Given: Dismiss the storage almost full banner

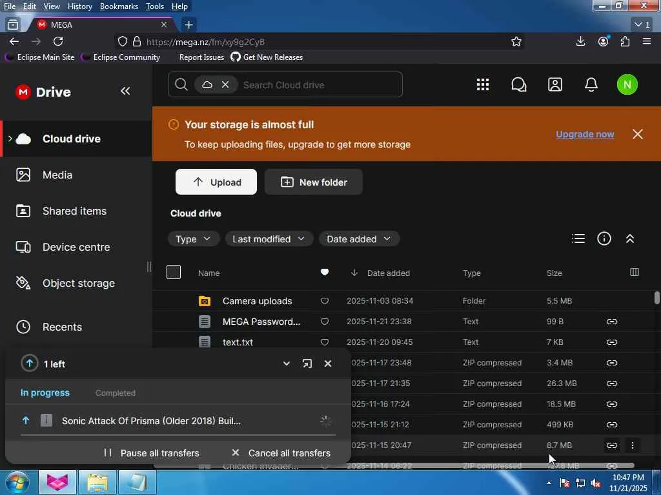Looking at the screenshot, I should click(637, 134).
